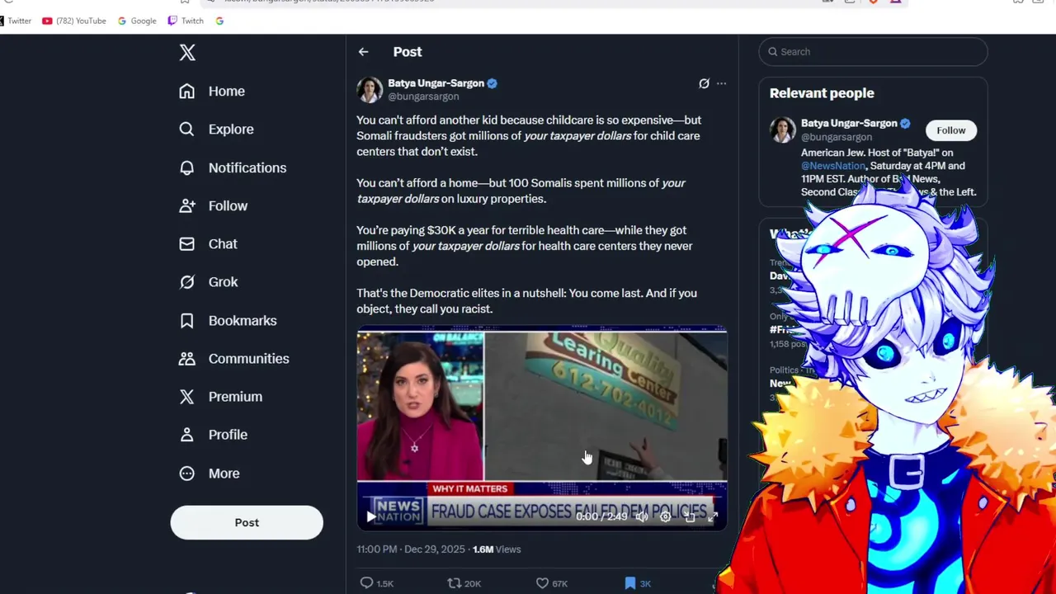Open Batya Ungar-Sargon's avatar in post
This screenshot has height=594, width=1056.
[370, 89]
